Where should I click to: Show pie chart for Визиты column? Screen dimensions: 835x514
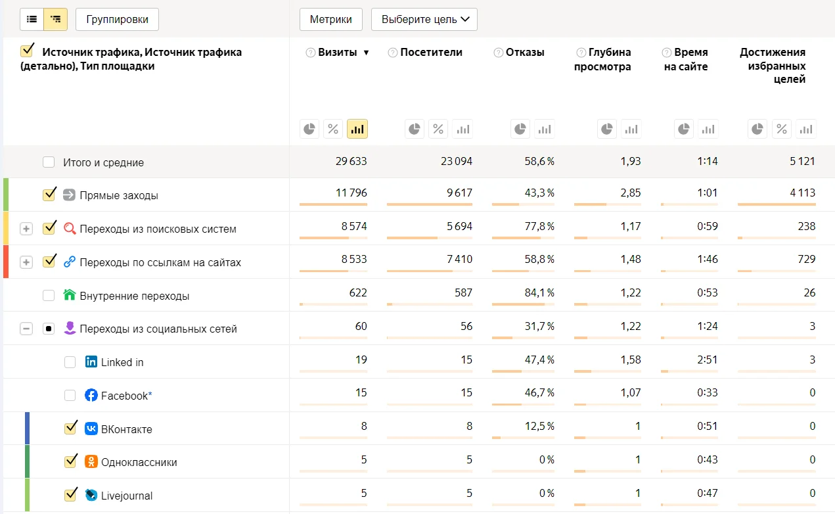tap(309, 129)
